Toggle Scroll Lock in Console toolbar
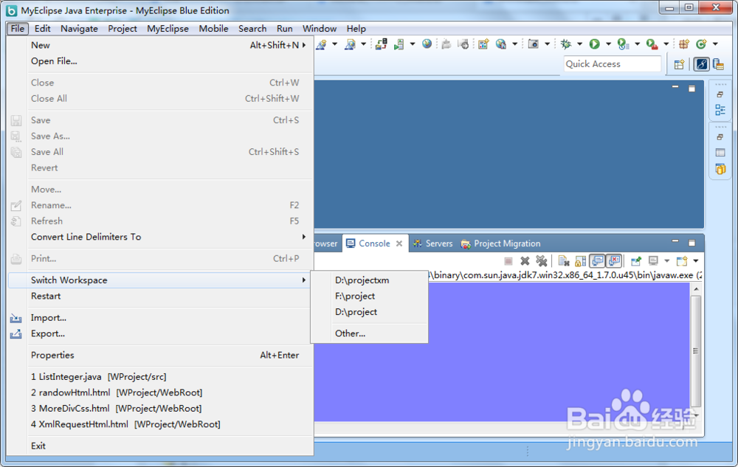 (580, 260)
